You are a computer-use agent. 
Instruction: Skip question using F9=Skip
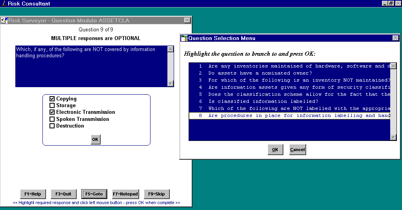click(157, 194)
